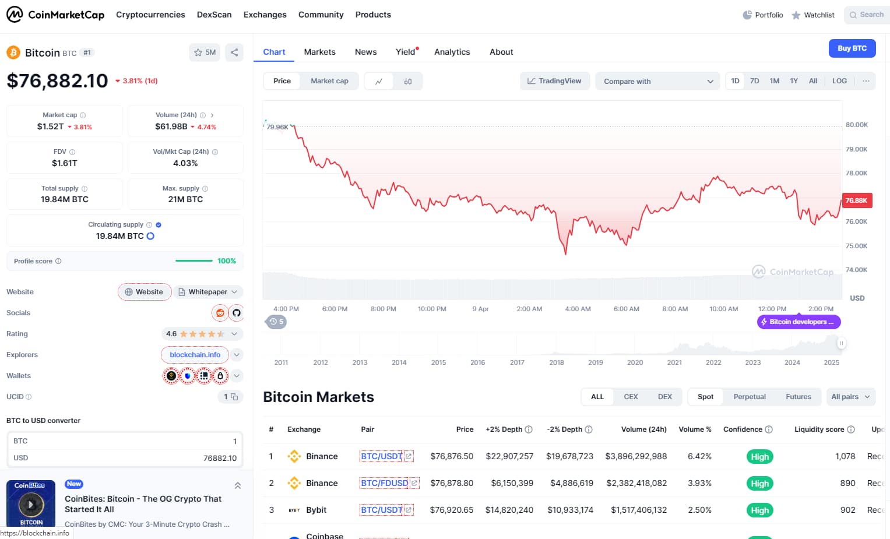Expand the Wallets list chevron
Screen dimensions: 890x539
[237, 376]
